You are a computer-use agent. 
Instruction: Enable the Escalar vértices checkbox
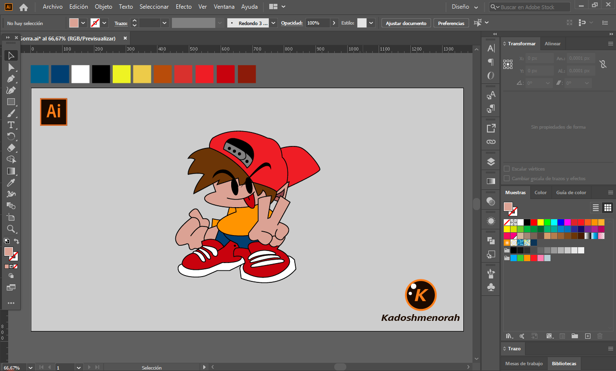coord(507,169)
